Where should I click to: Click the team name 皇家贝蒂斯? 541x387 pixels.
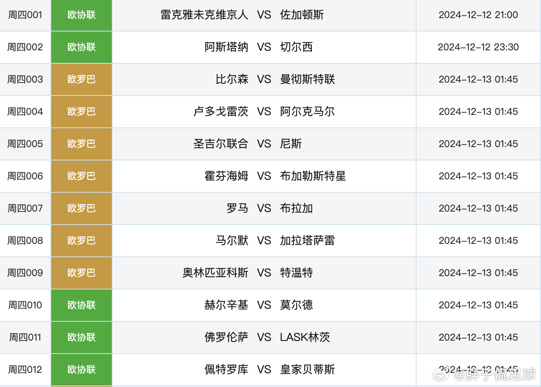point(308,370)
